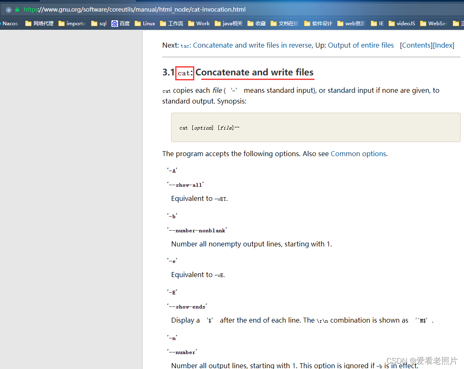Click the '--show-ends' option text
464x369 pixels.
[x=187, y=307]
